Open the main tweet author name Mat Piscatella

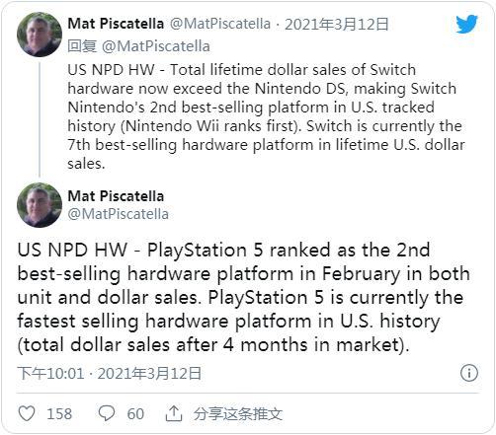[x=116, y=196]
